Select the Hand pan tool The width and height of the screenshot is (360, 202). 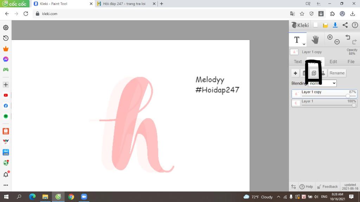(315, 40)
